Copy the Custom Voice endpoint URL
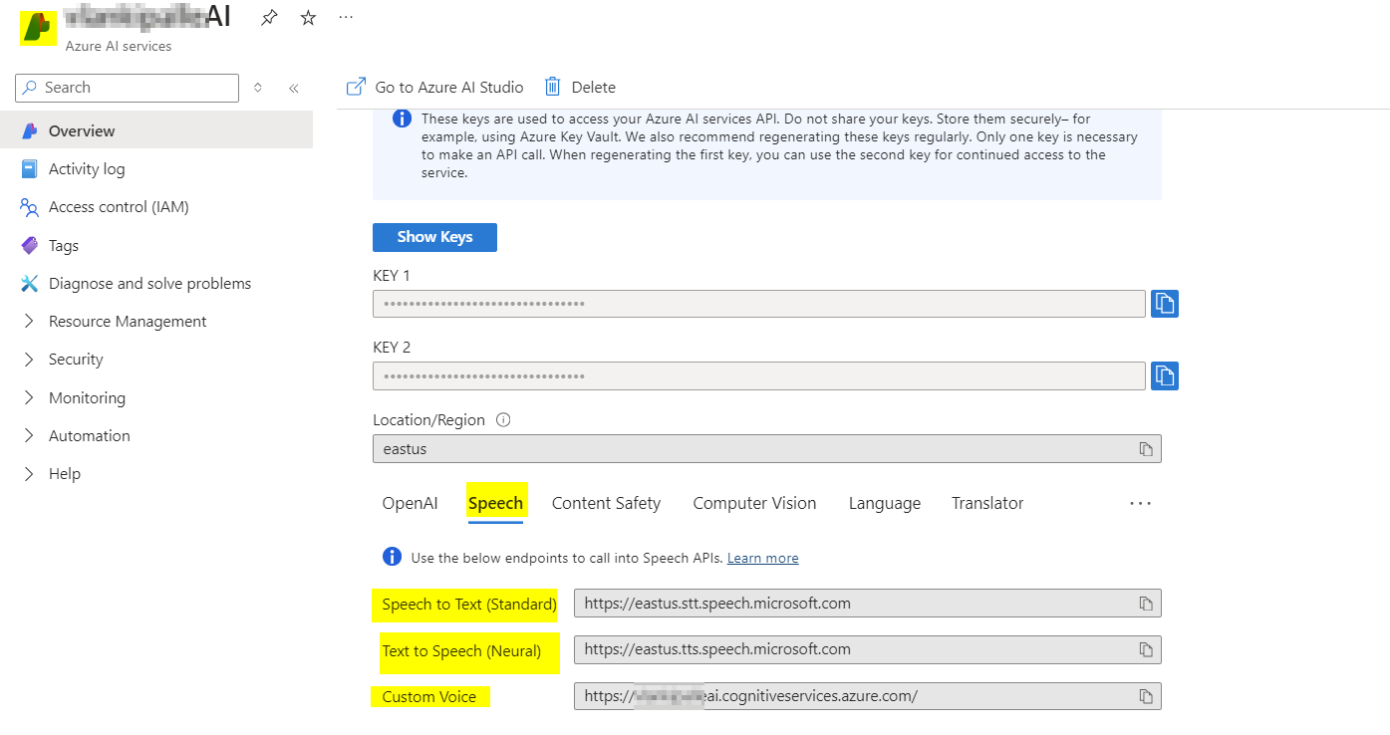This screenshot has height=735, width=1390. tap(1146, 696)
